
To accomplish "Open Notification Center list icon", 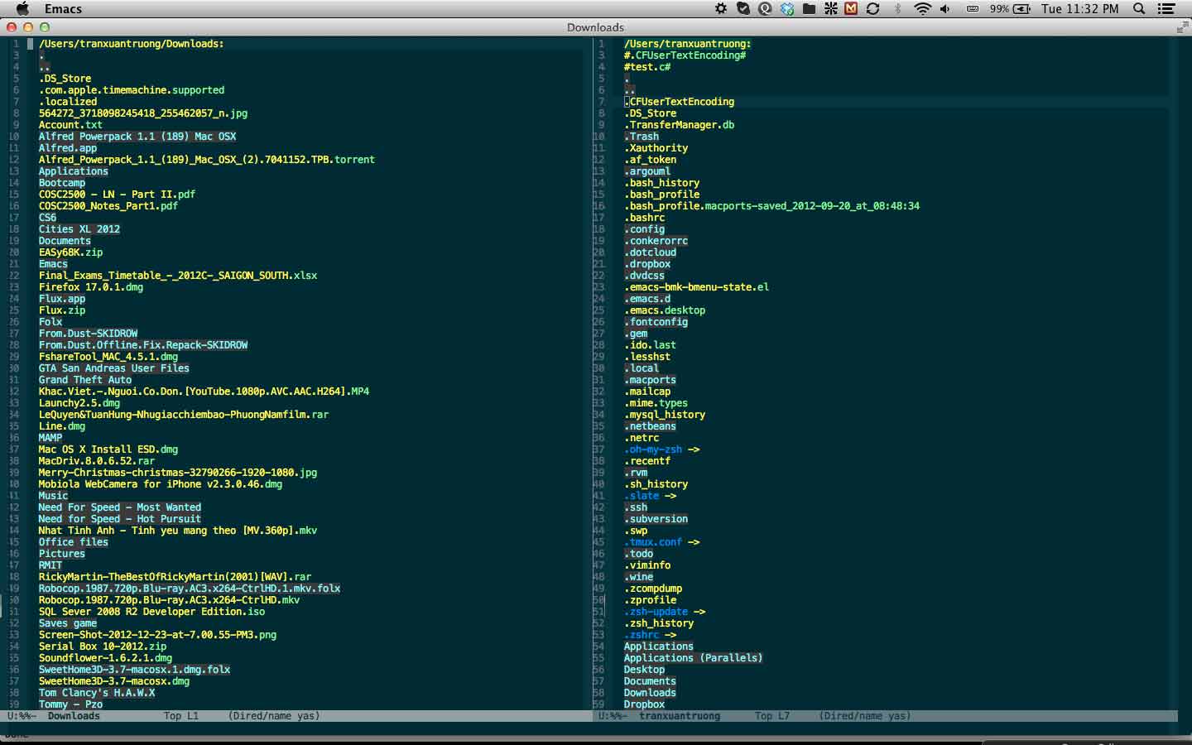I will tap(1166, 9).
